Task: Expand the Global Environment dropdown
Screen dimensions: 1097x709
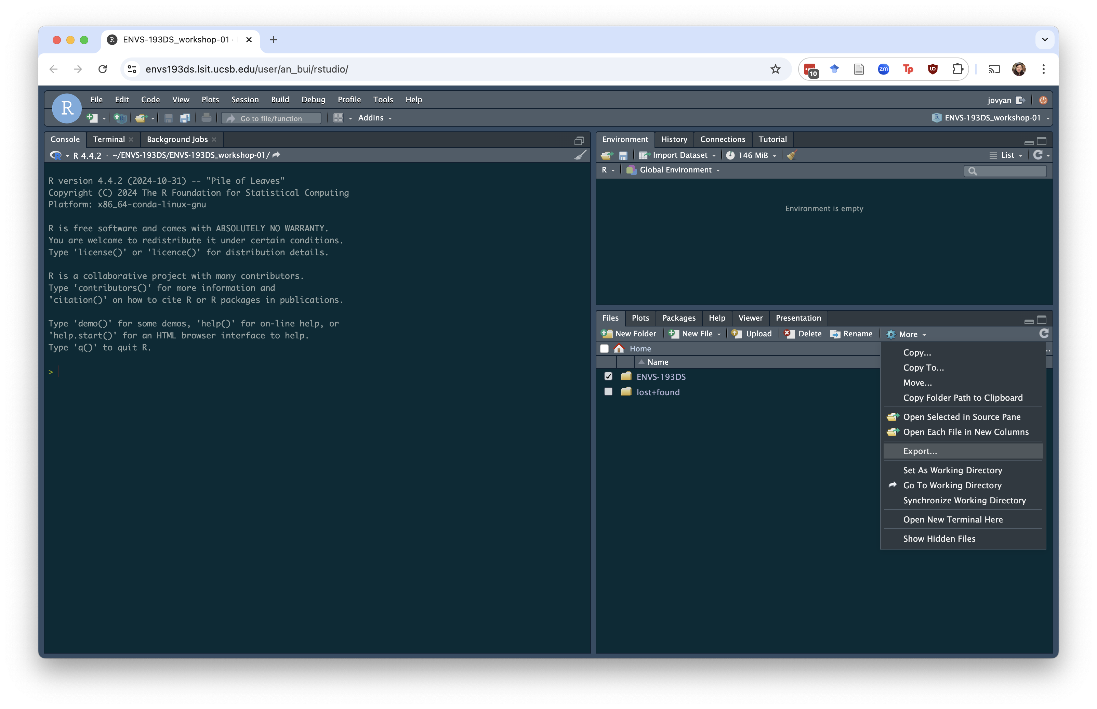Action: coord(675,170)
